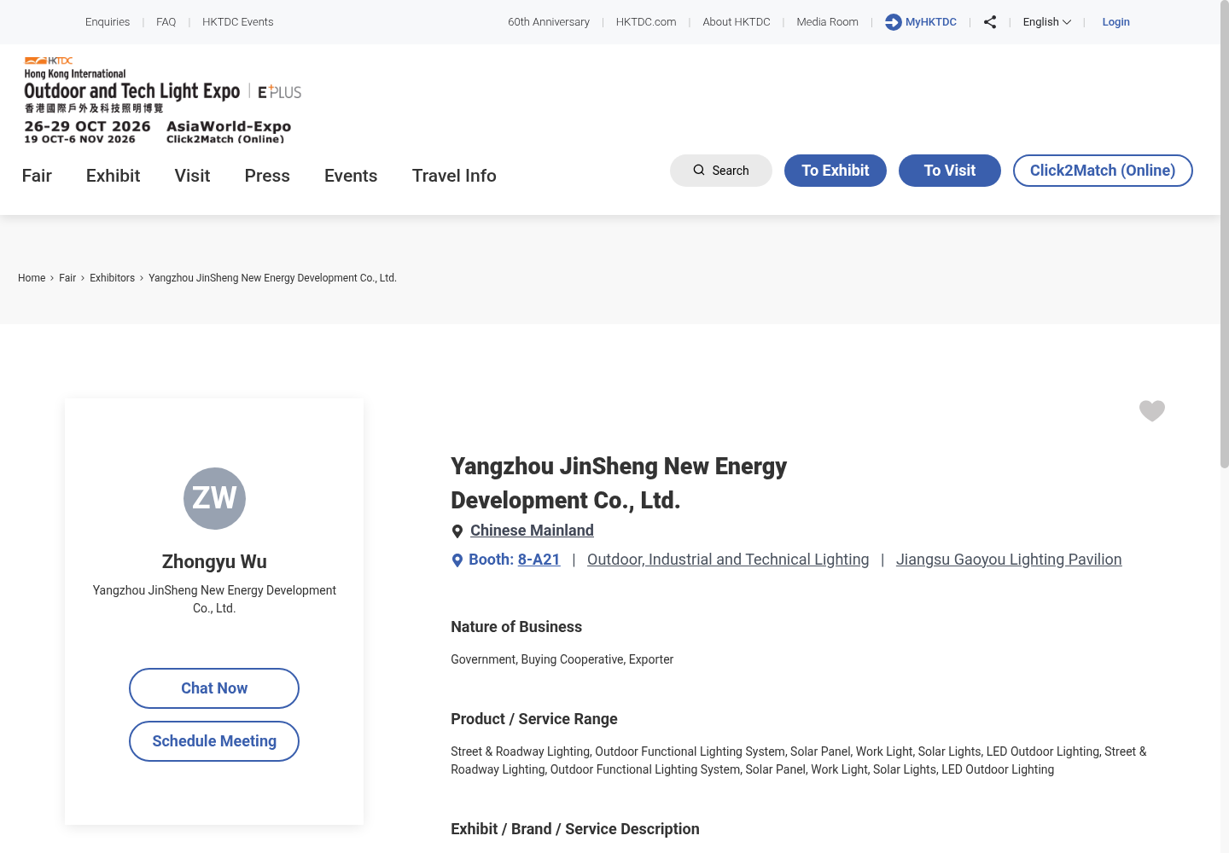
Task: Select Exhibitors in the breadcrumb
Action: 113,278
